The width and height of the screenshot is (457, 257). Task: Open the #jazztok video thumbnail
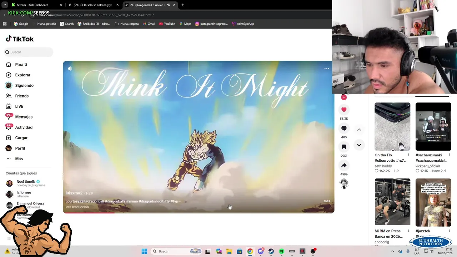(x=433, y=202)
